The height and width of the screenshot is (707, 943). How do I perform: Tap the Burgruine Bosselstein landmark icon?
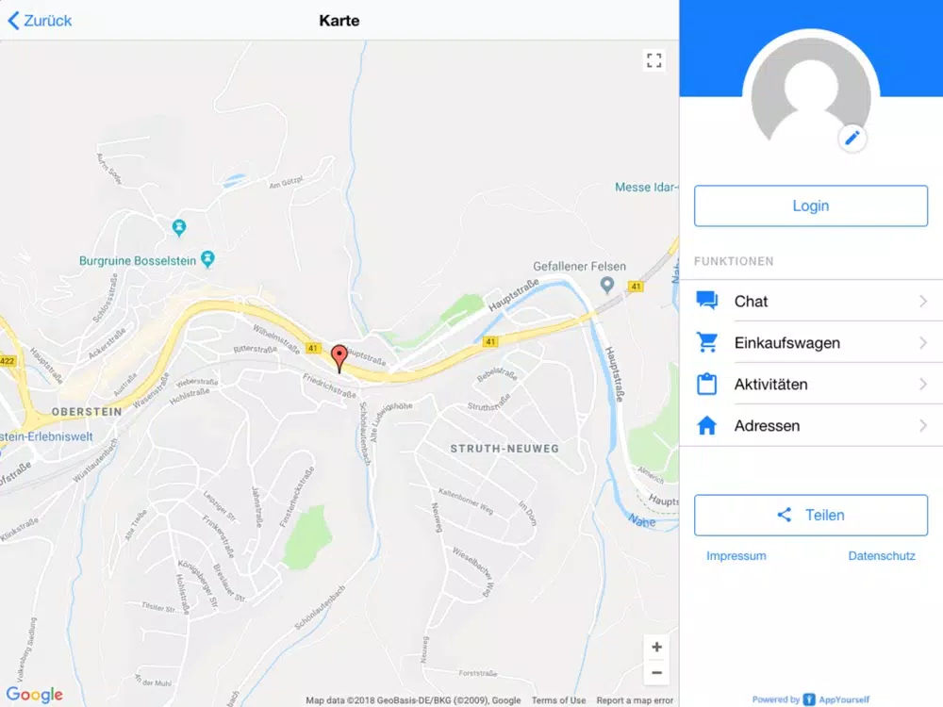207,259
